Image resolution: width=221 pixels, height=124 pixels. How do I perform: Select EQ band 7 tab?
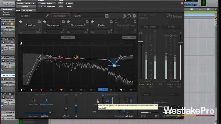coord(103,90)
